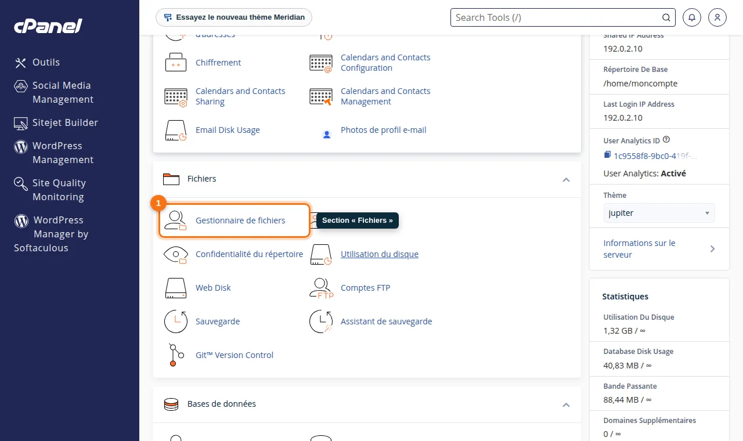Click the Web Disk drive icon
The height and width of the screenshot is (441, 743).
pyautogui.click(x=175, y=288)
